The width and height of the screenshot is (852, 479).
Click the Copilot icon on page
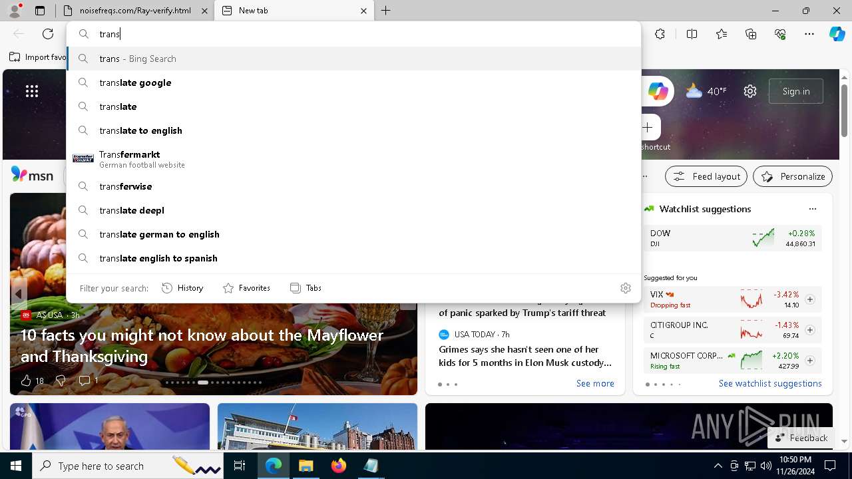pos(658,91)
